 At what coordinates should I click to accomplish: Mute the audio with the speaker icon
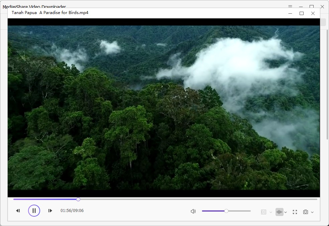pos(193,211)
